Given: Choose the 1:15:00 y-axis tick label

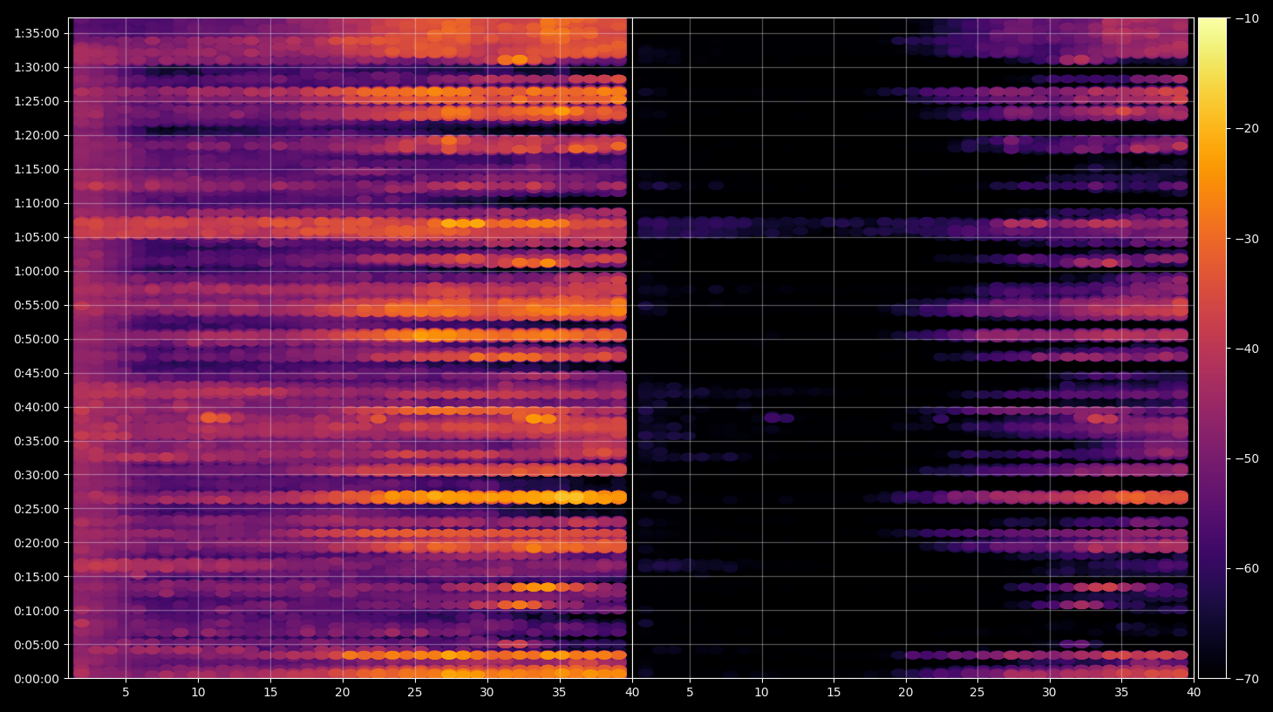Looking at the screenshot, I should point(37,169).
